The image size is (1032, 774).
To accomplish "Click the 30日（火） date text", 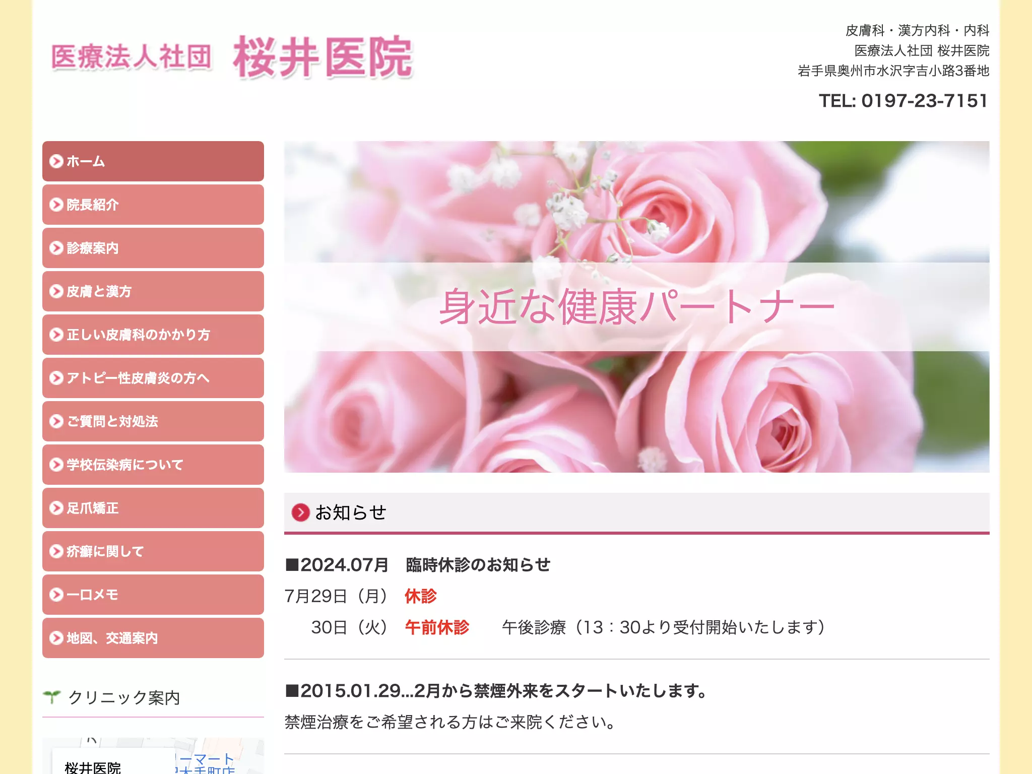I will pos(350,627).
